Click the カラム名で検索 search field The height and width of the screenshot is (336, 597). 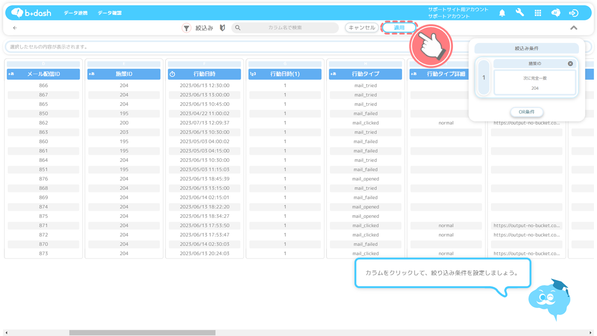pyautogui.click(x=285, y=28)
